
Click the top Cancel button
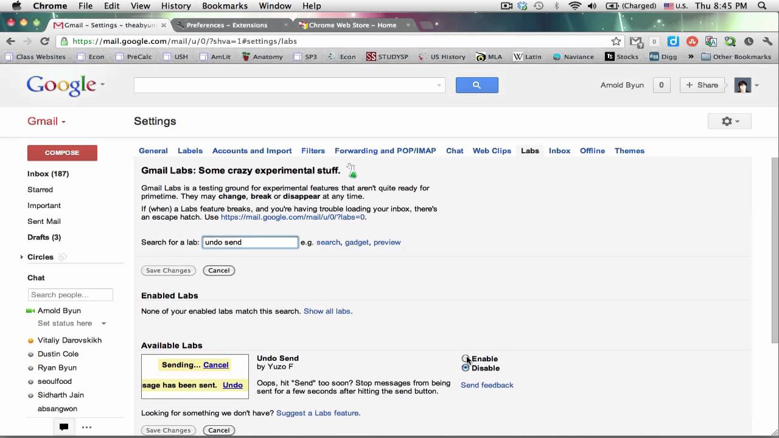click(219, 271)
